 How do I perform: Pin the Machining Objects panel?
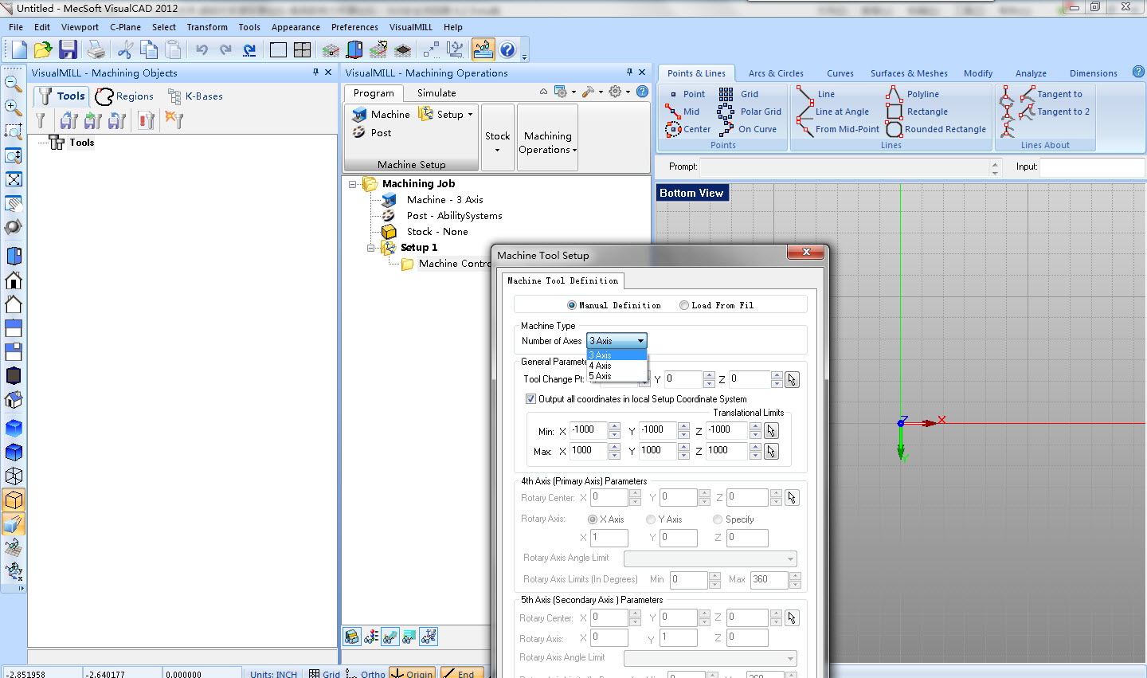[315, 72]
